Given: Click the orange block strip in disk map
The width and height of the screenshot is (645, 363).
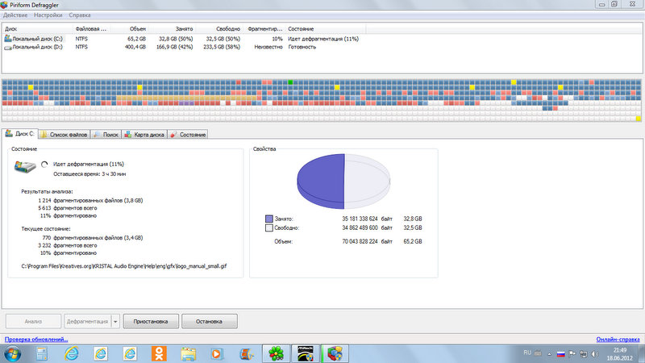Looking at the screenshot, I should [186, 98].
